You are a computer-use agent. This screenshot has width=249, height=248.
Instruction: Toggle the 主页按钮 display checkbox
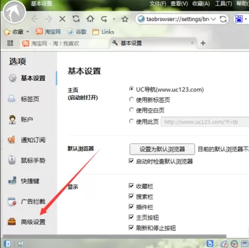[131, 217]
